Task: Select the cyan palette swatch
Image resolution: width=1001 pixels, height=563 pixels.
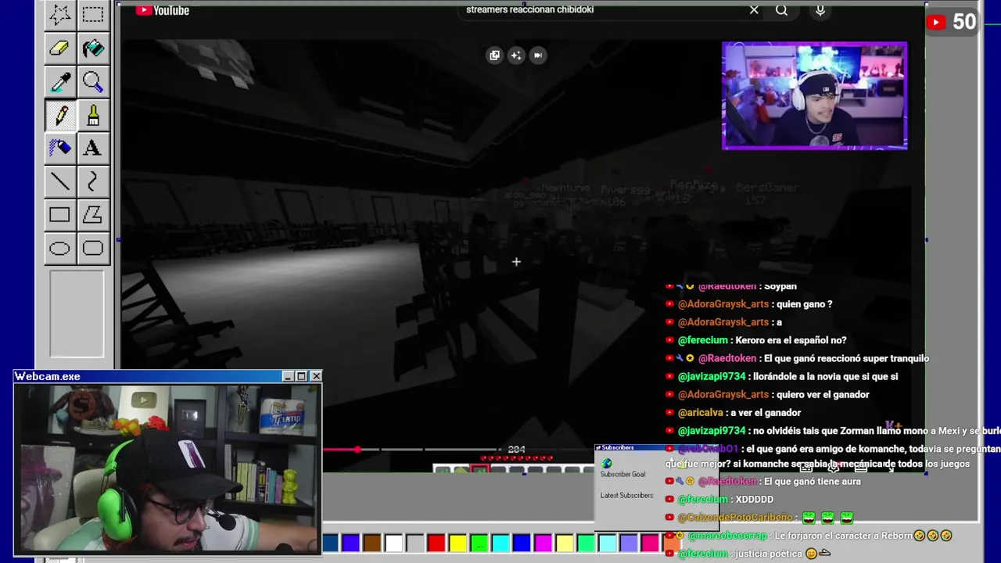Action: (500, 543)
